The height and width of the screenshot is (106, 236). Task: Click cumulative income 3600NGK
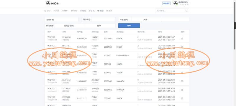click(120, 81)
